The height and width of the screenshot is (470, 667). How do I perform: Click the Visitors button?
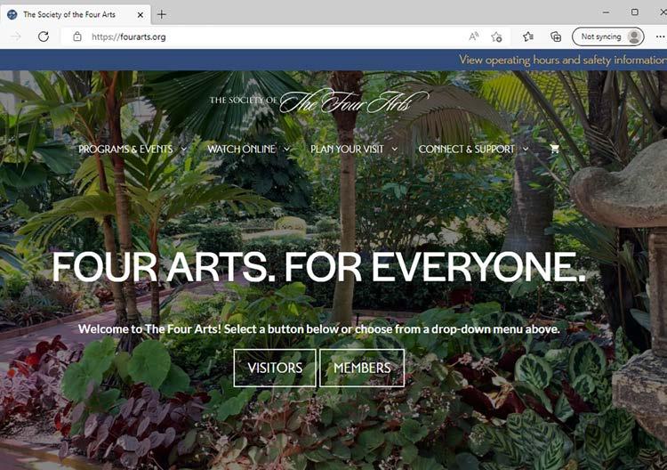pos(275,368)
